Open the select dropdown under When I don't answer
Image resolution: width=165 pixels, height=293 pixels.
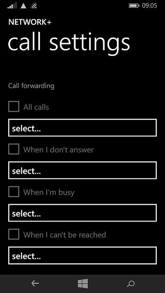pyautogui.click(x=82, y=170)
